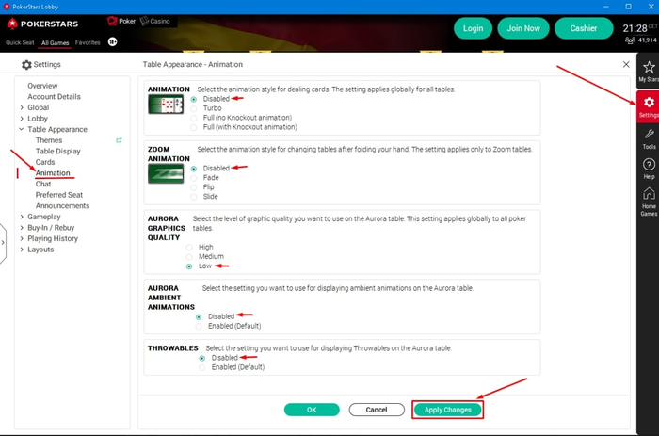Open the All Games tab
This screenshot has height=436, width=659.
click(x=55, y=43)
